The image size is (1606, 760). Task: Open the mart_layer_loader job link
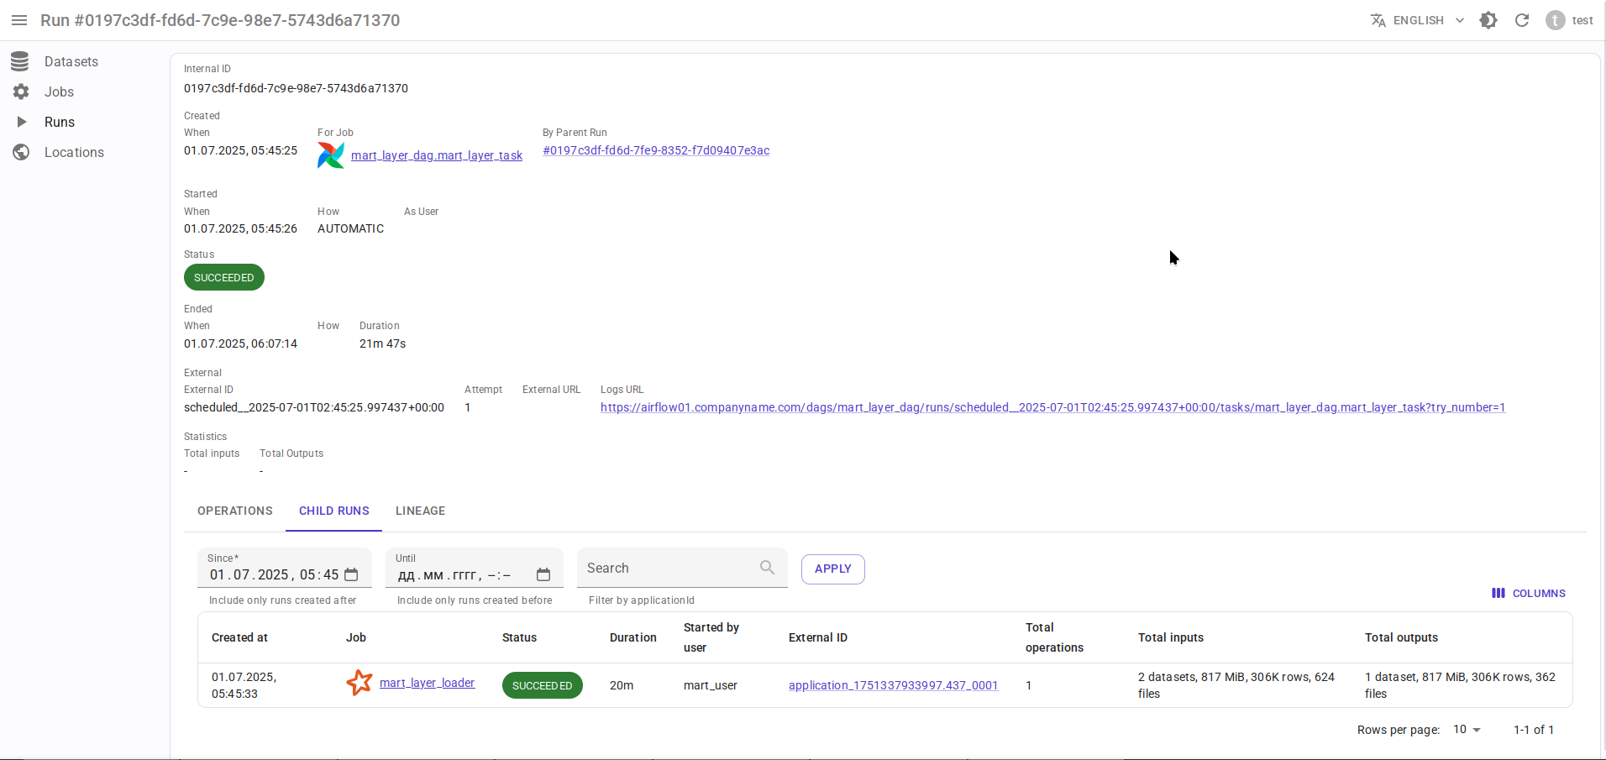coord(427,683)
